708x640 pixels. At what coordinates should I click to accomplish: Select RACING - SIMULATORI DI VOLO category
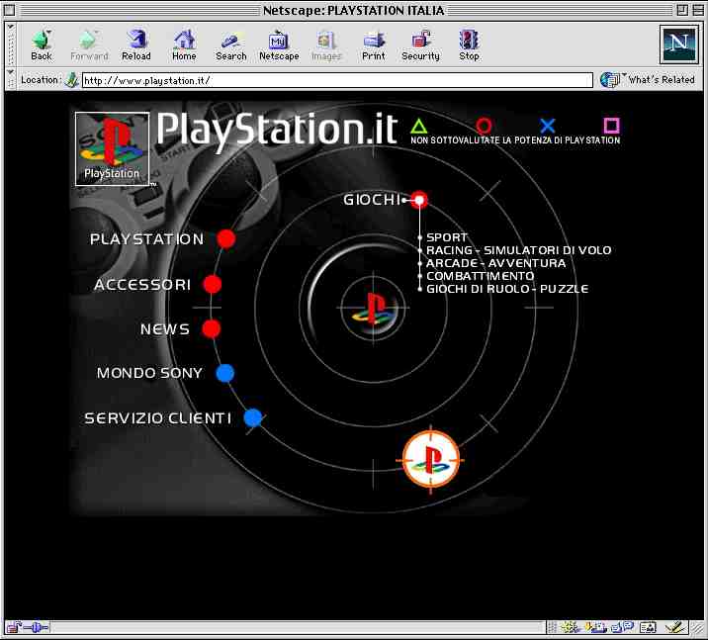tap(519, 250)
